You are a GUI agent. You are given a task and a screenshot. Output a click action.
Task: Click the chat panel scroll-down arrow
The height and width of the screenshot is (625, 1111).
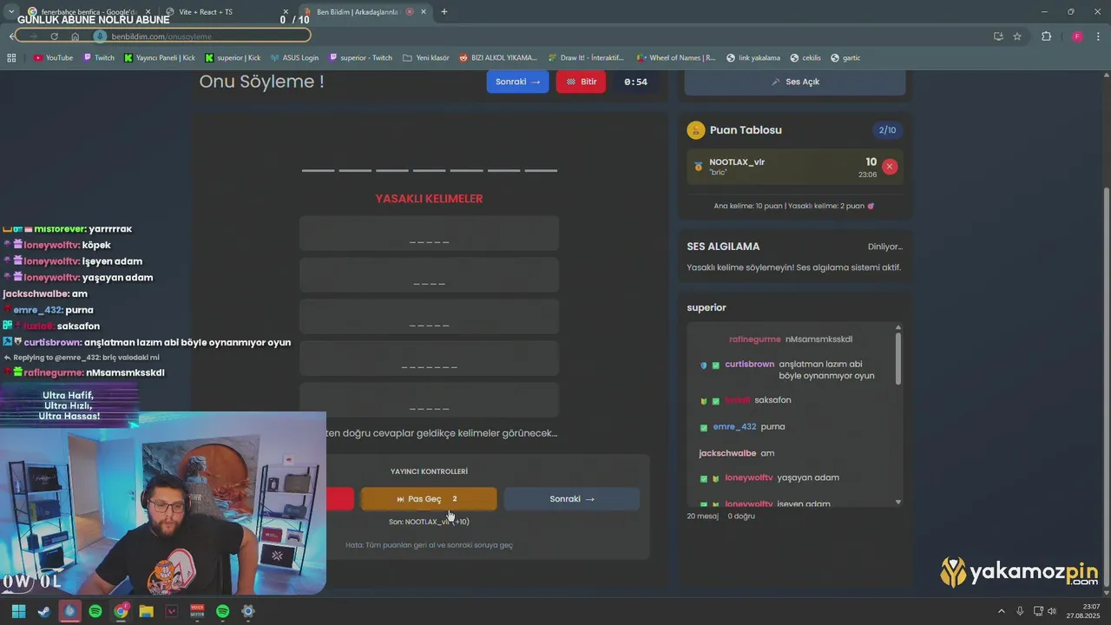point(897,502)
